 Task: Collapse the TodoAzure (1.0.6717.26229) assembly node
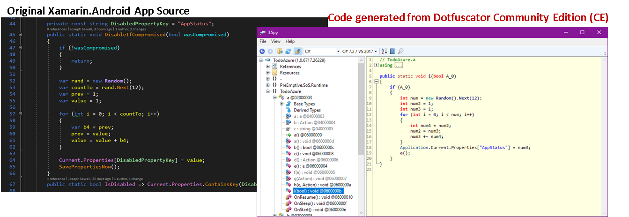click(261, 60)
